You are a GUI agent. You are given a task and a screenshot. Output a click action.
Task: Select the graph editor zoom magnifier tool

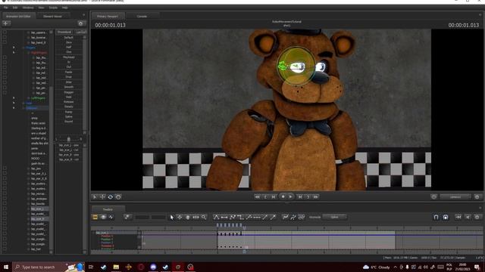(x=204, y=217)
